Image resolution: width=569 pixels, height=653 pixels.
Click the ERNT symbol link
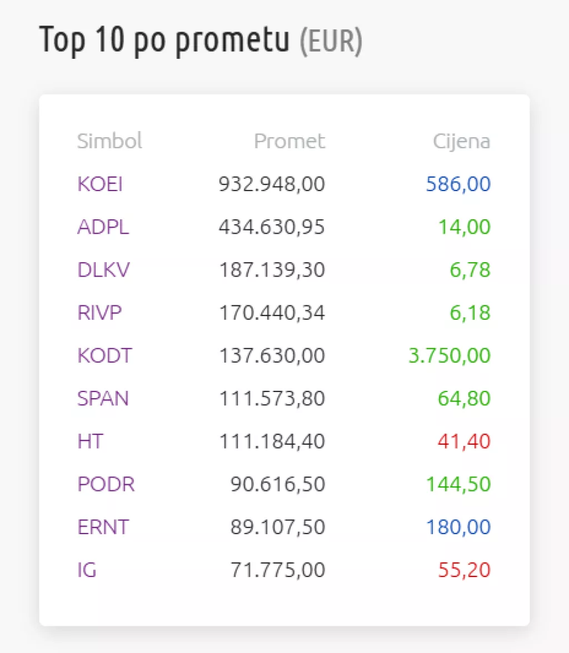[103, 527]
